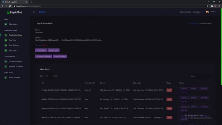222x125 pixels.
Task: Delete key in the 00186A key row
Action: [x=204, y=89]
